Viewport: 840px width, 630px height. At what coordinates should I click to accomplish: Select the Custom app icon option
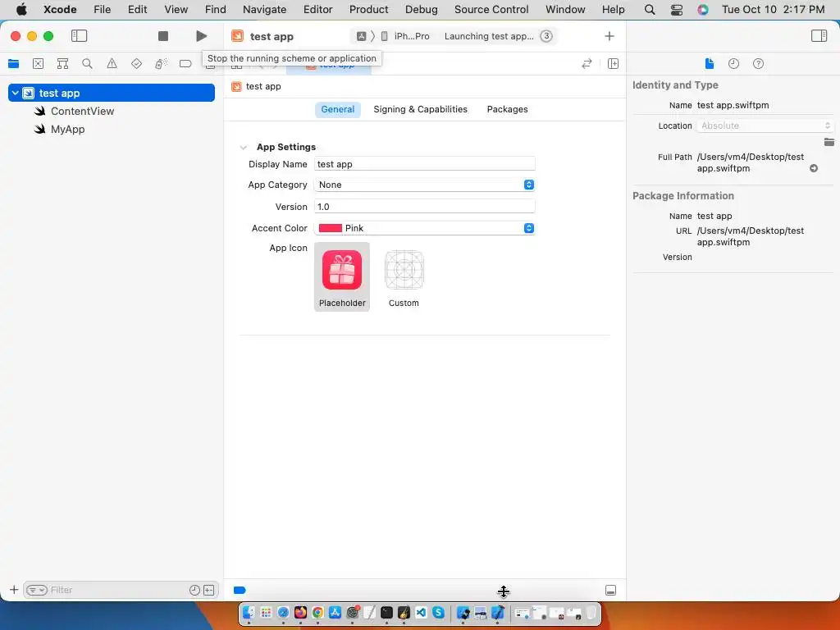coord(404,279)
